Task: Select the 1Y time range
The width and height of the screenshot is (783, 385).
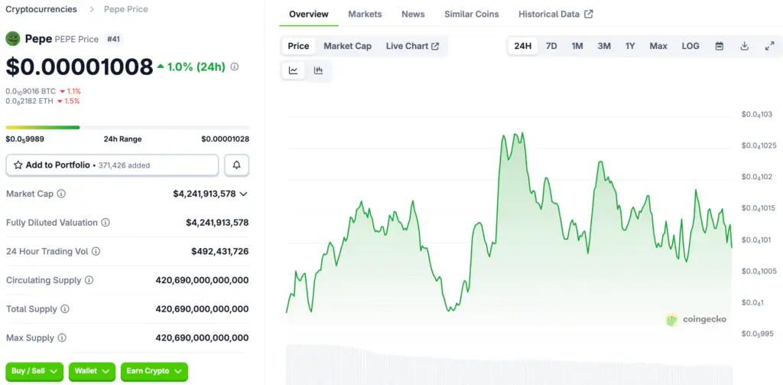Action: [630, 46]
